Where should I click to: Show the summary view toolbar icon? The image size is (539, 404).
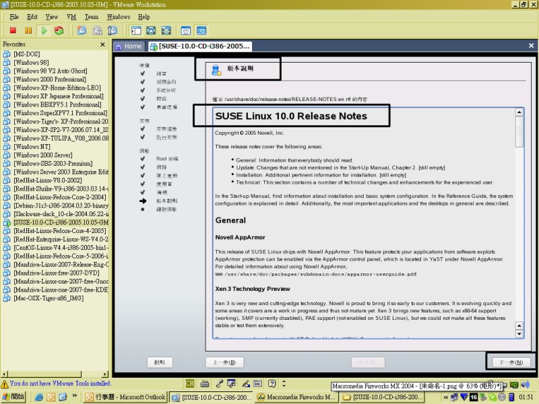(x=186, y=30)
